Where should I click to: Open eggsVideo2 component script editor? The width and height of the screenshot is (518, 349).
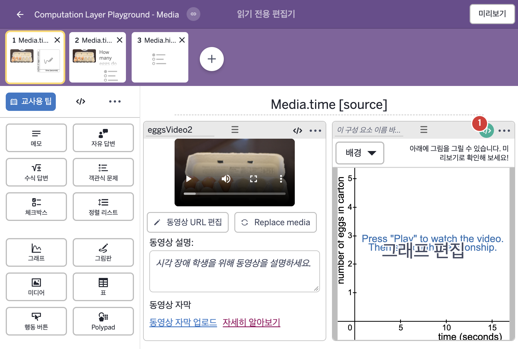click(x=298, y=131)
